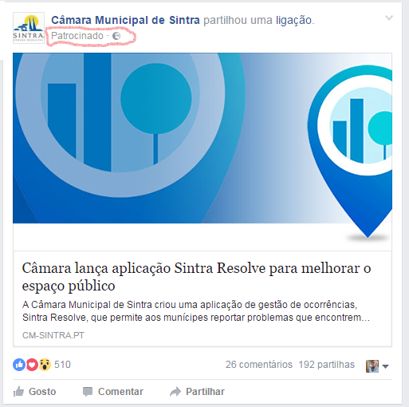Viewport: 409px width, 407px height.
Task: Click the Sintra municipal logo avatar
Action: [x=29, y=28]
